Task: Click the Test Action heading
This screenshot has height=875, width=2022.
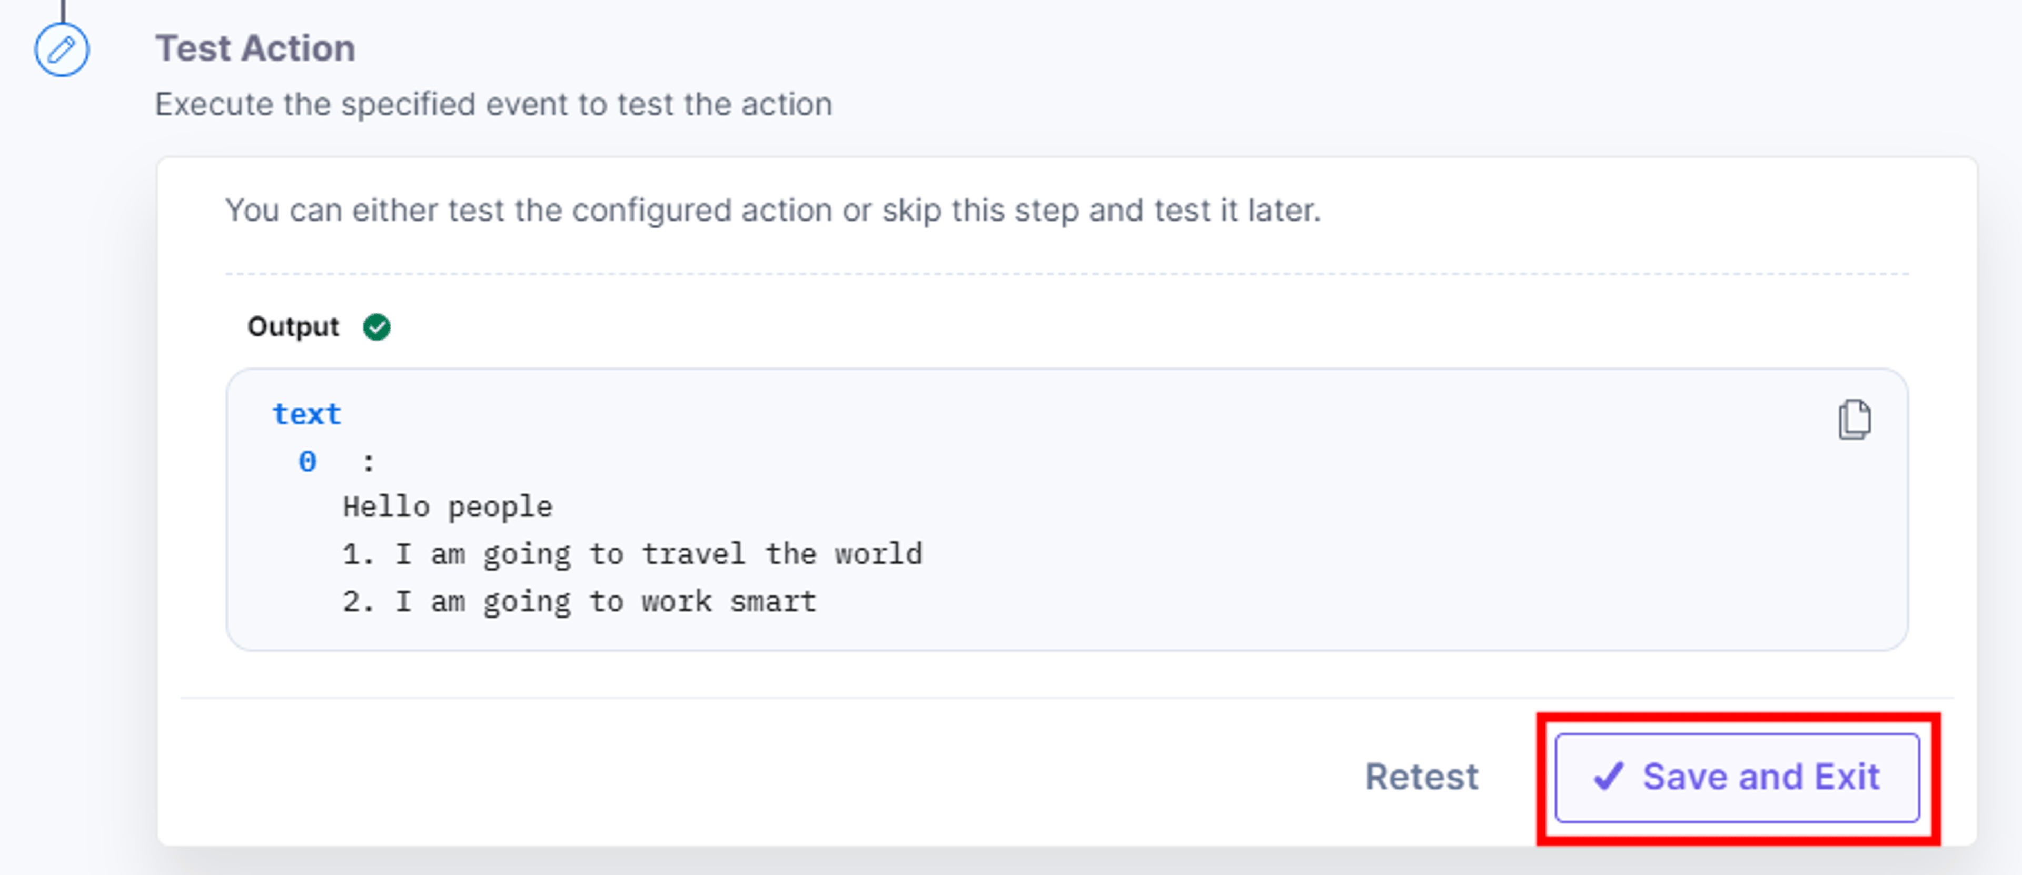Action: (255, 48)
